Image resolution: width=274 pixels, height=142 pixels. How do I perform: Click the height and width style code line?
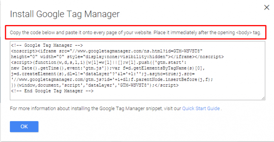click(117, 57)
